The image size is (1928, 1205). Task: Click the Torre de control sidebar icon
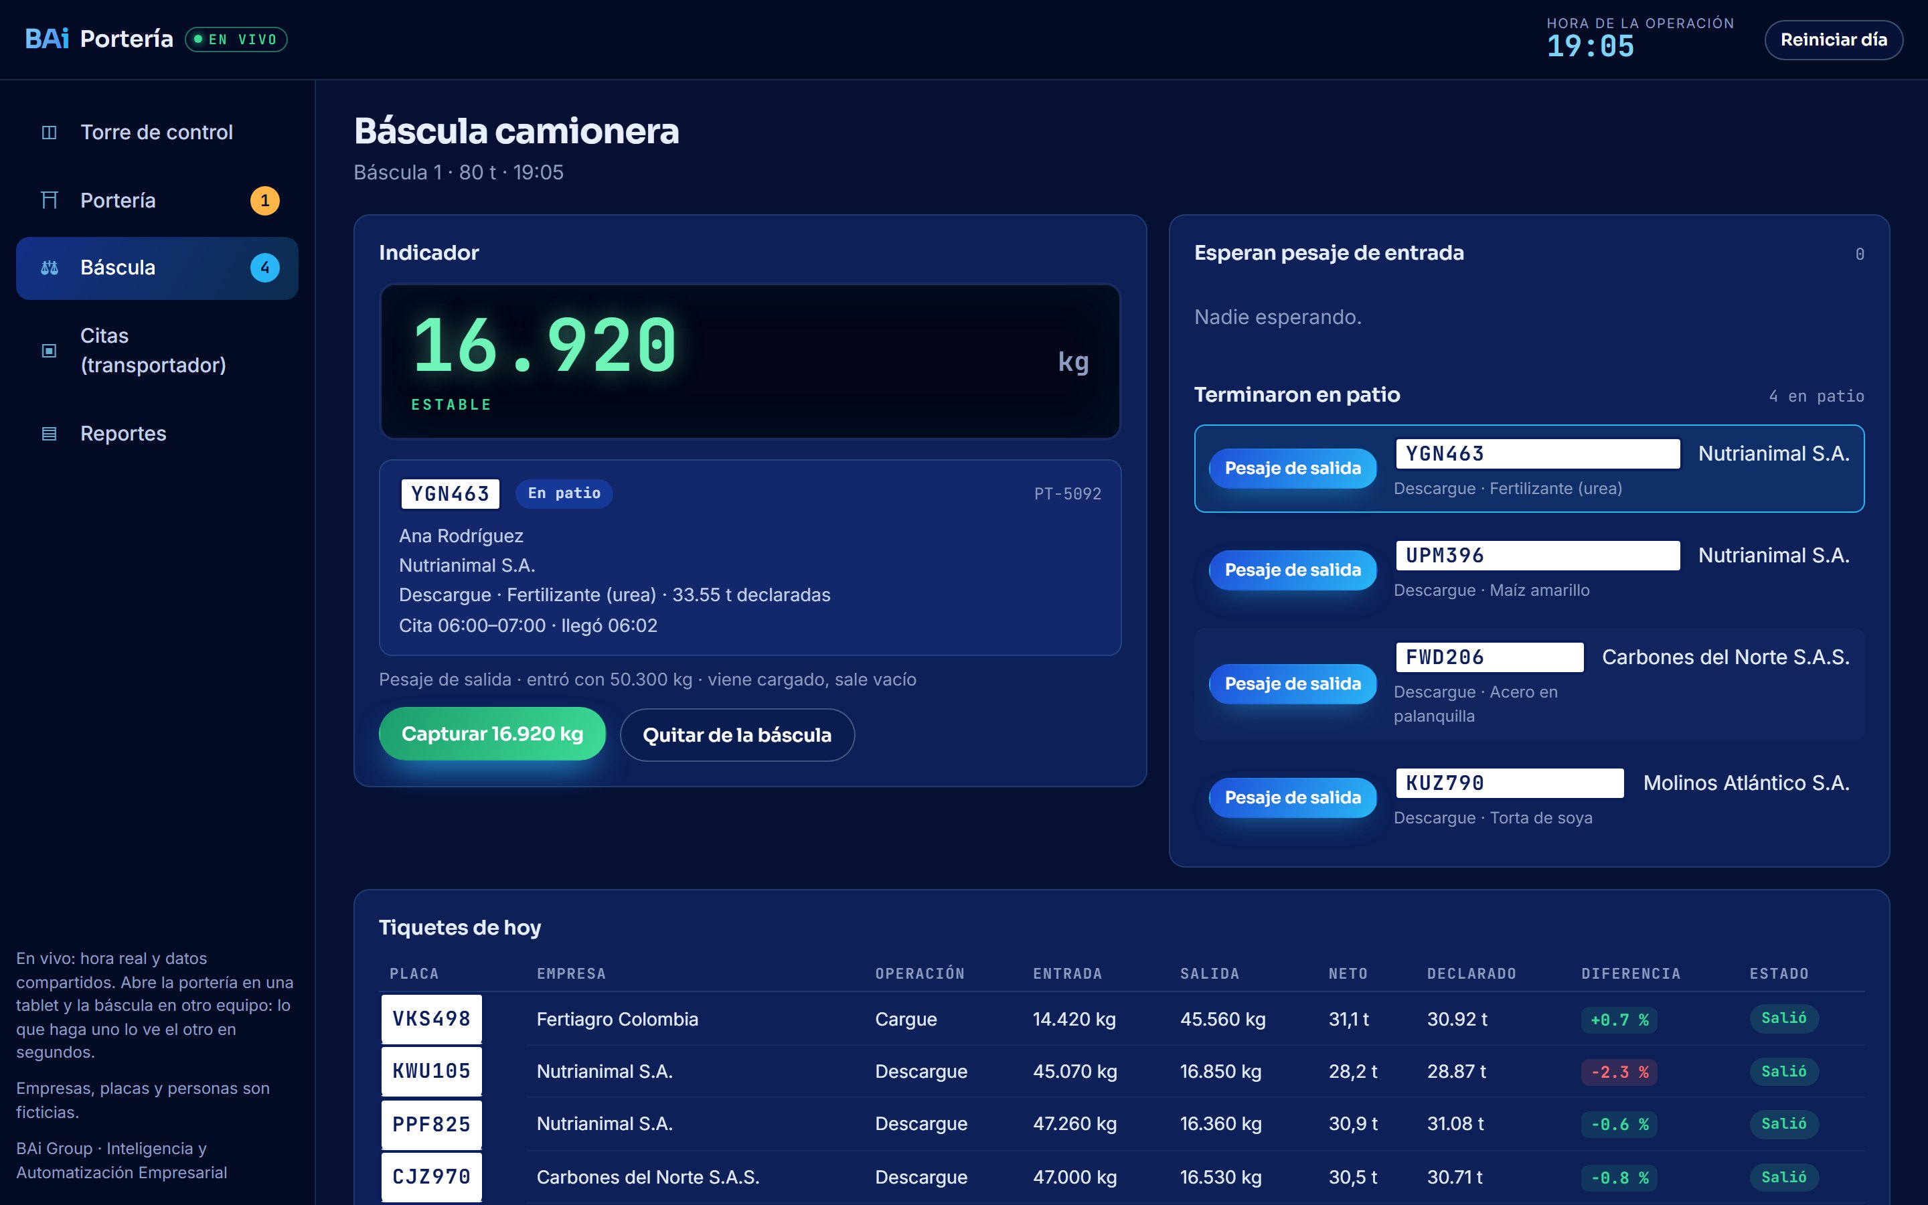(50, 133)
